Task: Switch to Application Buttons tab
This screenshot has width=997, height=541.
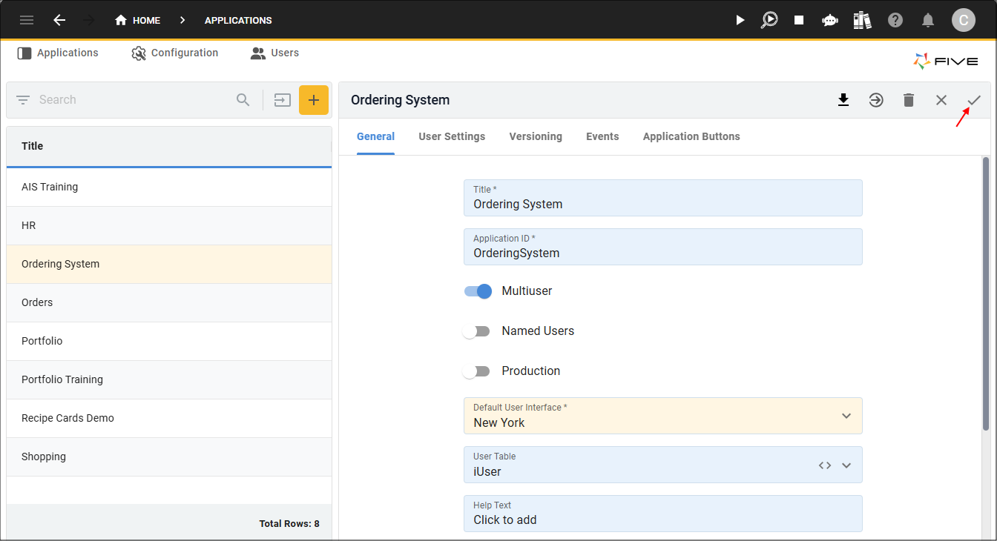Action: pyautogui.click(x=691, y=137)
